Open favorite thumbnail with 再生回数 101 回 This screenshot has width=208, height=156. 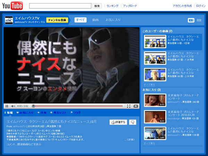coord(155,117)
